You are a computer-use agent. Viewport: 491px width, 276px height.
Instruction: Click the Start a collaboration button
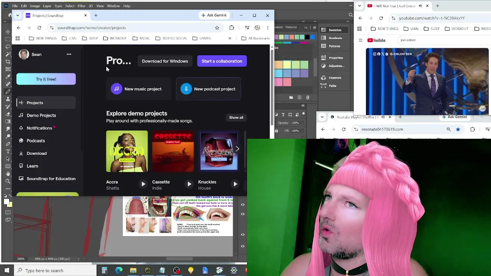[222, 61]
